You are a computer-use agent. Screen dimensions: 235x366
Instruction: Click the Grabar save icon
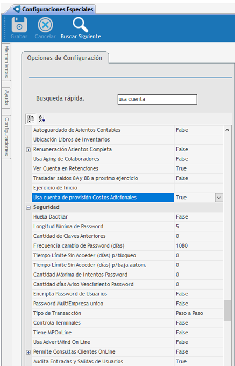point(19,25)
